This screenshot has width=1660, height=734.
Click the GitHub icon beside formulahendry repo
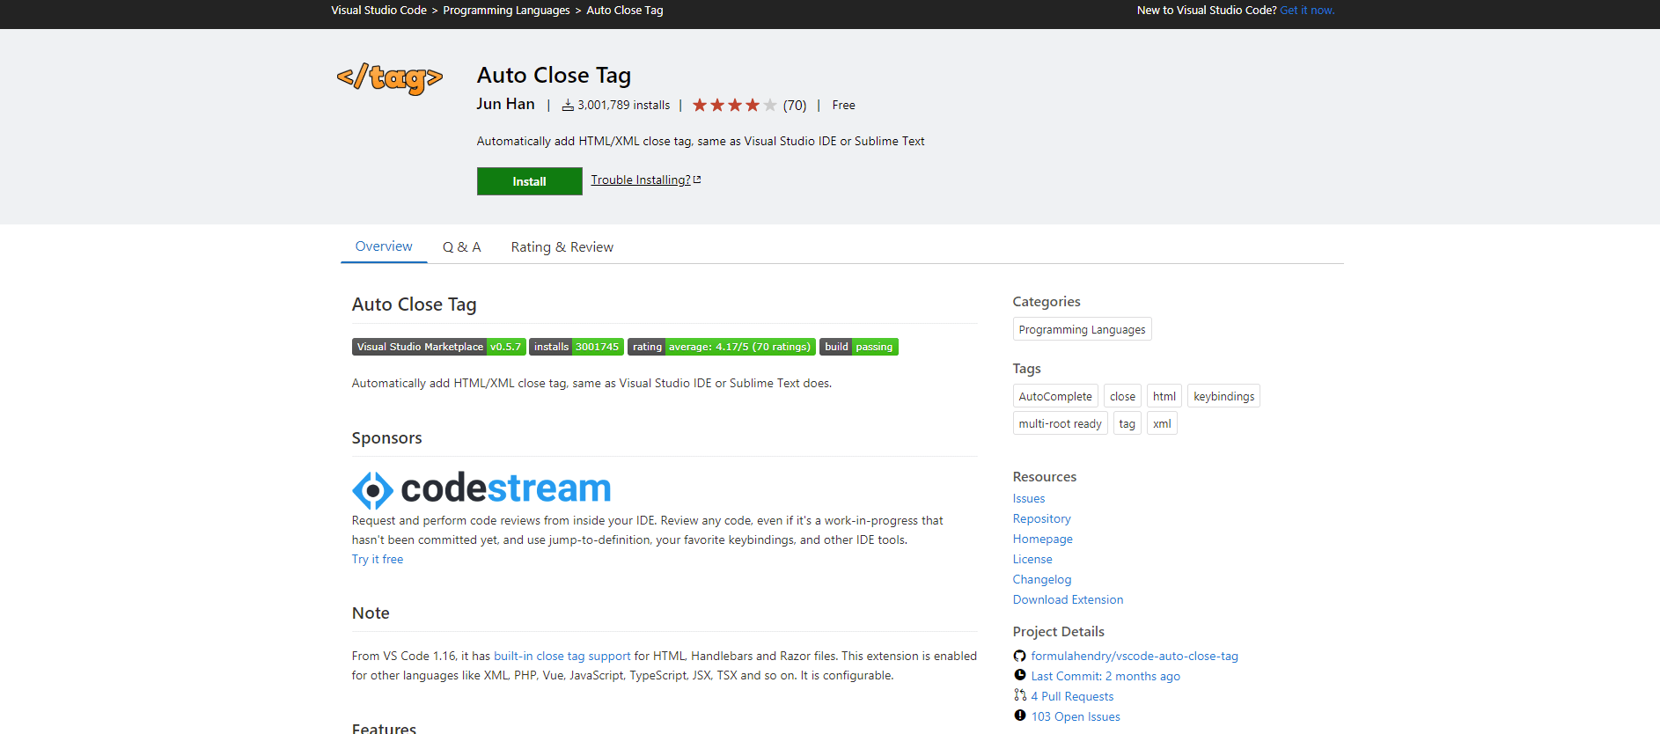[1019, 656]
